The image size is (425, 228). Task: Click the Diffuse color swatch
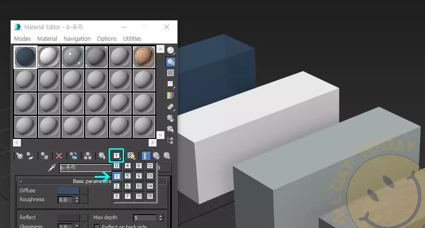pos(69,190)
